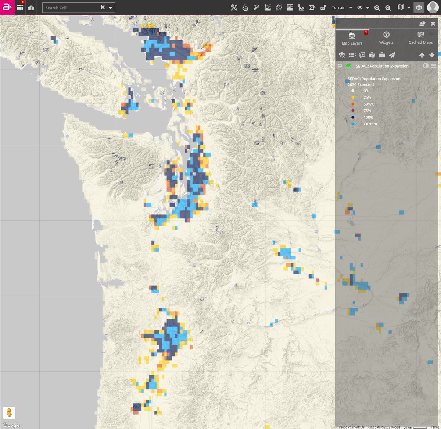Click the 75% legend label
The height and width of the screenshot is (429, 441).
[367, 111]
